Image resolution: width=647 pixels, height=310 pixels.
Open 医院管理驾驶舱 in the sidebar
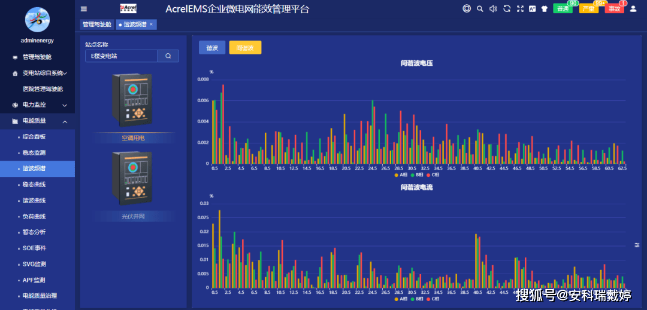[x=43, y=89]
